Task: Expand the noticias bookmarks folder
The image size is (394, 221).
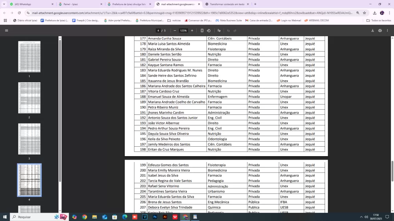Action: [174, 20]
